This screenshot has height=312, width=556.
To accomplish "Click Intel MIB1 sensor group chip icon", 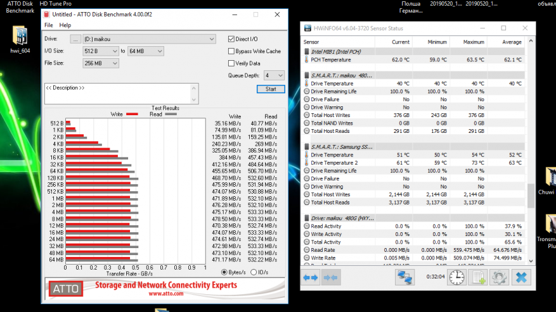I will 307,52.
